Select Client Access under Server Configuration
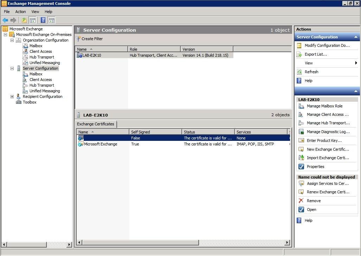The width and height of the screenshot is (361, 256). (x=41, y=80)
